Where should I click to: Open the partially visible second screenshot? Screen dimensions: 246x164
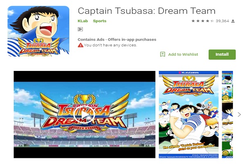click(x=227, y=114)
